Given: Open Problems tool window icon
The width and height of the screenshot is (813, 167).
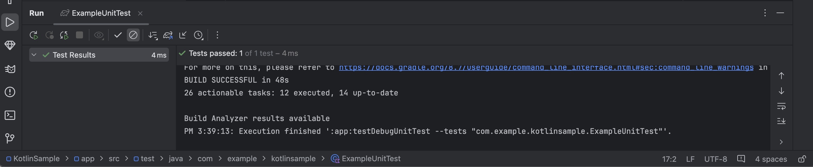Looking at the screenshot, I should coord(10,92).
